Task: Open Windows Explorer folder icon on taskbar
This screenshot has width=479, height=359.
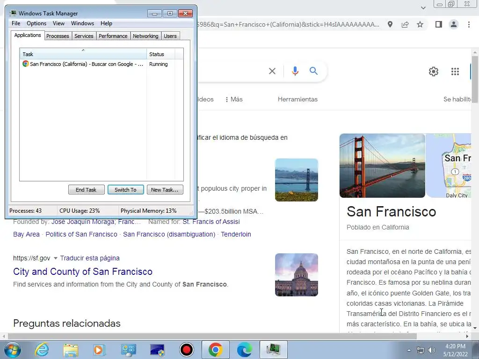Action: (71, 350)
